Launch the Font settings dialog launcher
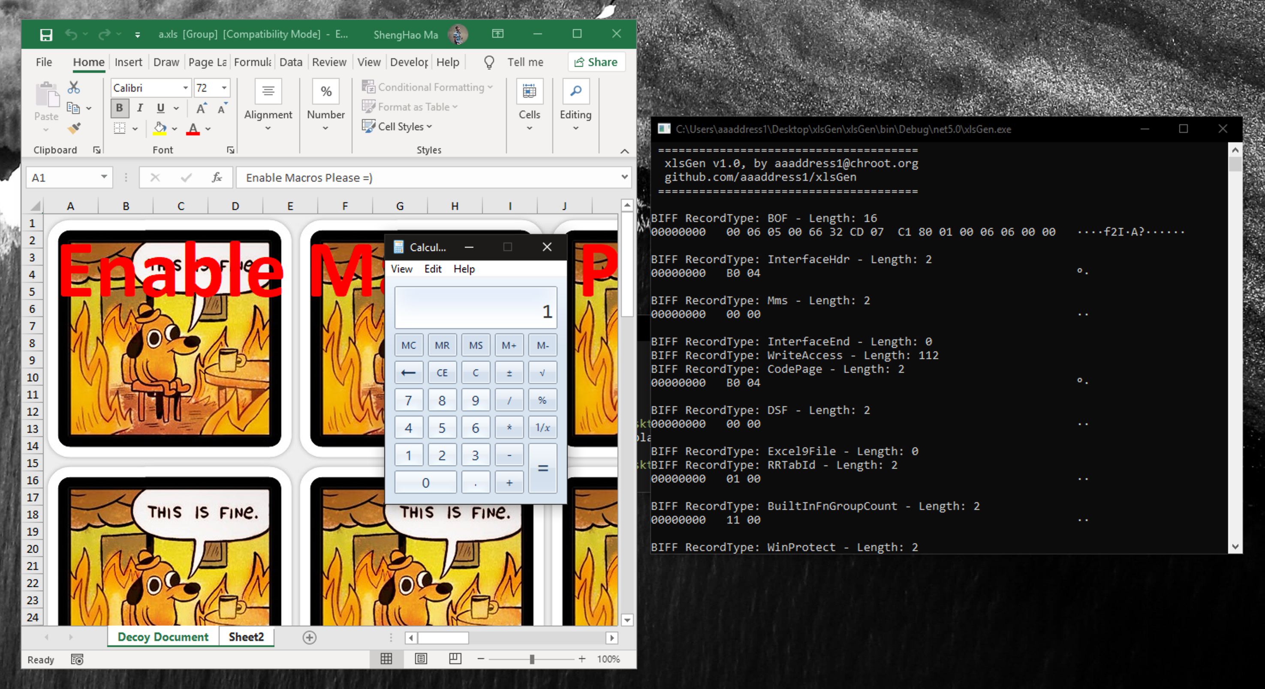Image resolution: width=1265 pixels, height=689 pixels. tap(230, 150)
